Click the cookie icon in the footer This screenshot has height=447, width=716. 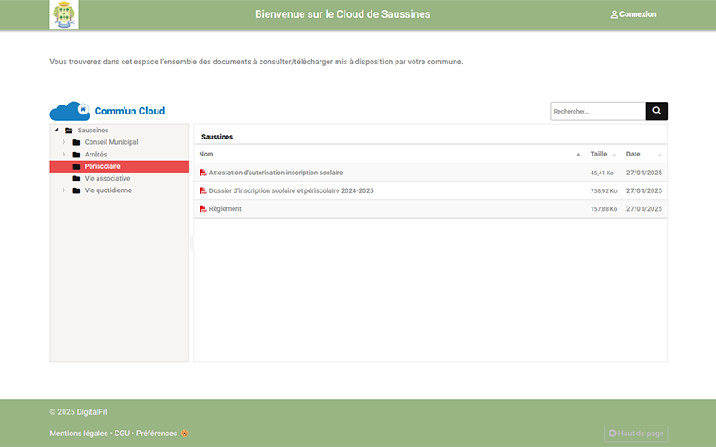click(184, 434)
